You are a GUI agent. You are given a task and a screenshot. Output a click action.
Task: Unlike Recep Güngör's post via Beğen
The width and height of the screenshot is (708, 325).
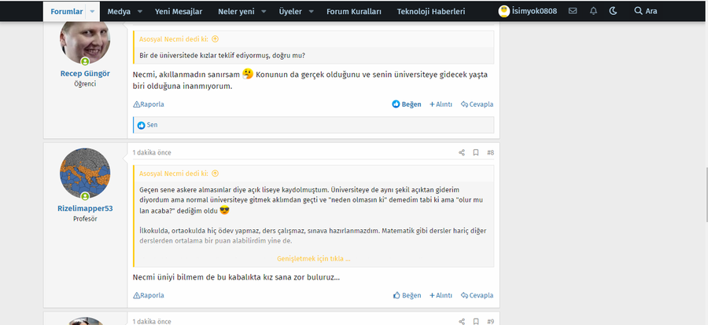pos(407,104)
